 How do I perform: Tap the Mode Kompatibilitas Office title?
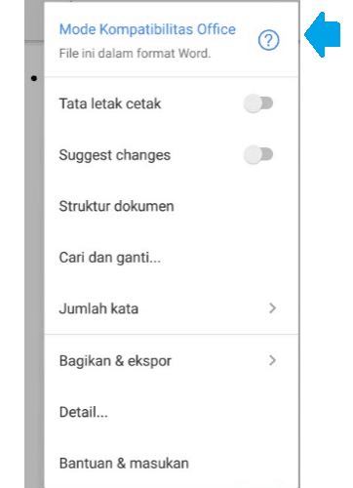(x=147, y=29)
